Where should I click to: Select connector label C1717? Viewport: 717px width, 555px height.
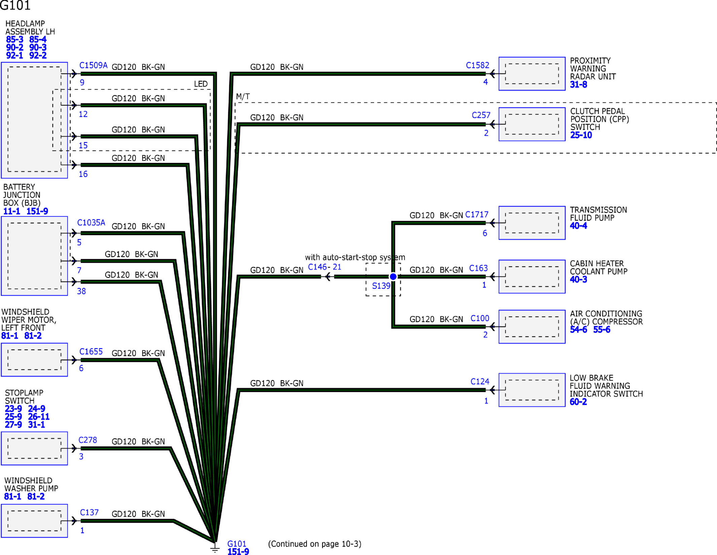pos(477,215)
